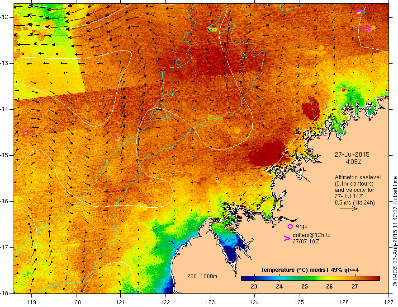Viewport: 398px width, 307px height.
Task: Click colorbar tick label 23
Action: (x=254, y=287)
